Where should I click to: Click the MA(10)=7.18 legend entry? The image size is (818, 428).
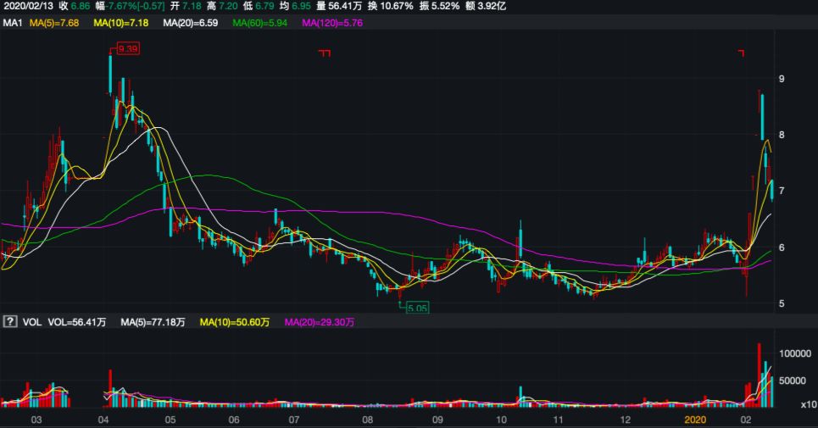121,22
